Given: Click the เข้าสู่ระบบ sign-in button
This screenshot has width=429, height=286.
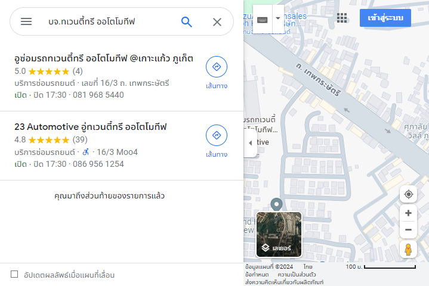Looking at the screenshot, I should pyautogui.click(x=385, y=18).
